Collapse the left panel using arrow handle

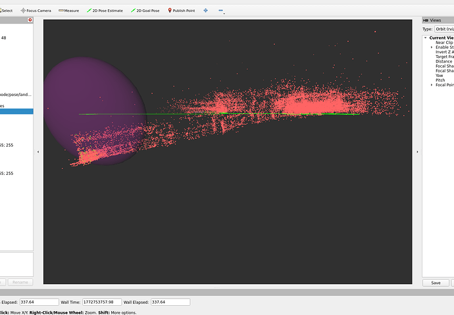click(38, 151)
